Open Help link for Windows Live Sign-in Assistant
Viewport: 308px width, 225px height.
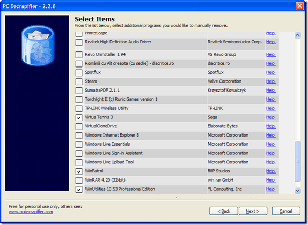click(270, 153)
